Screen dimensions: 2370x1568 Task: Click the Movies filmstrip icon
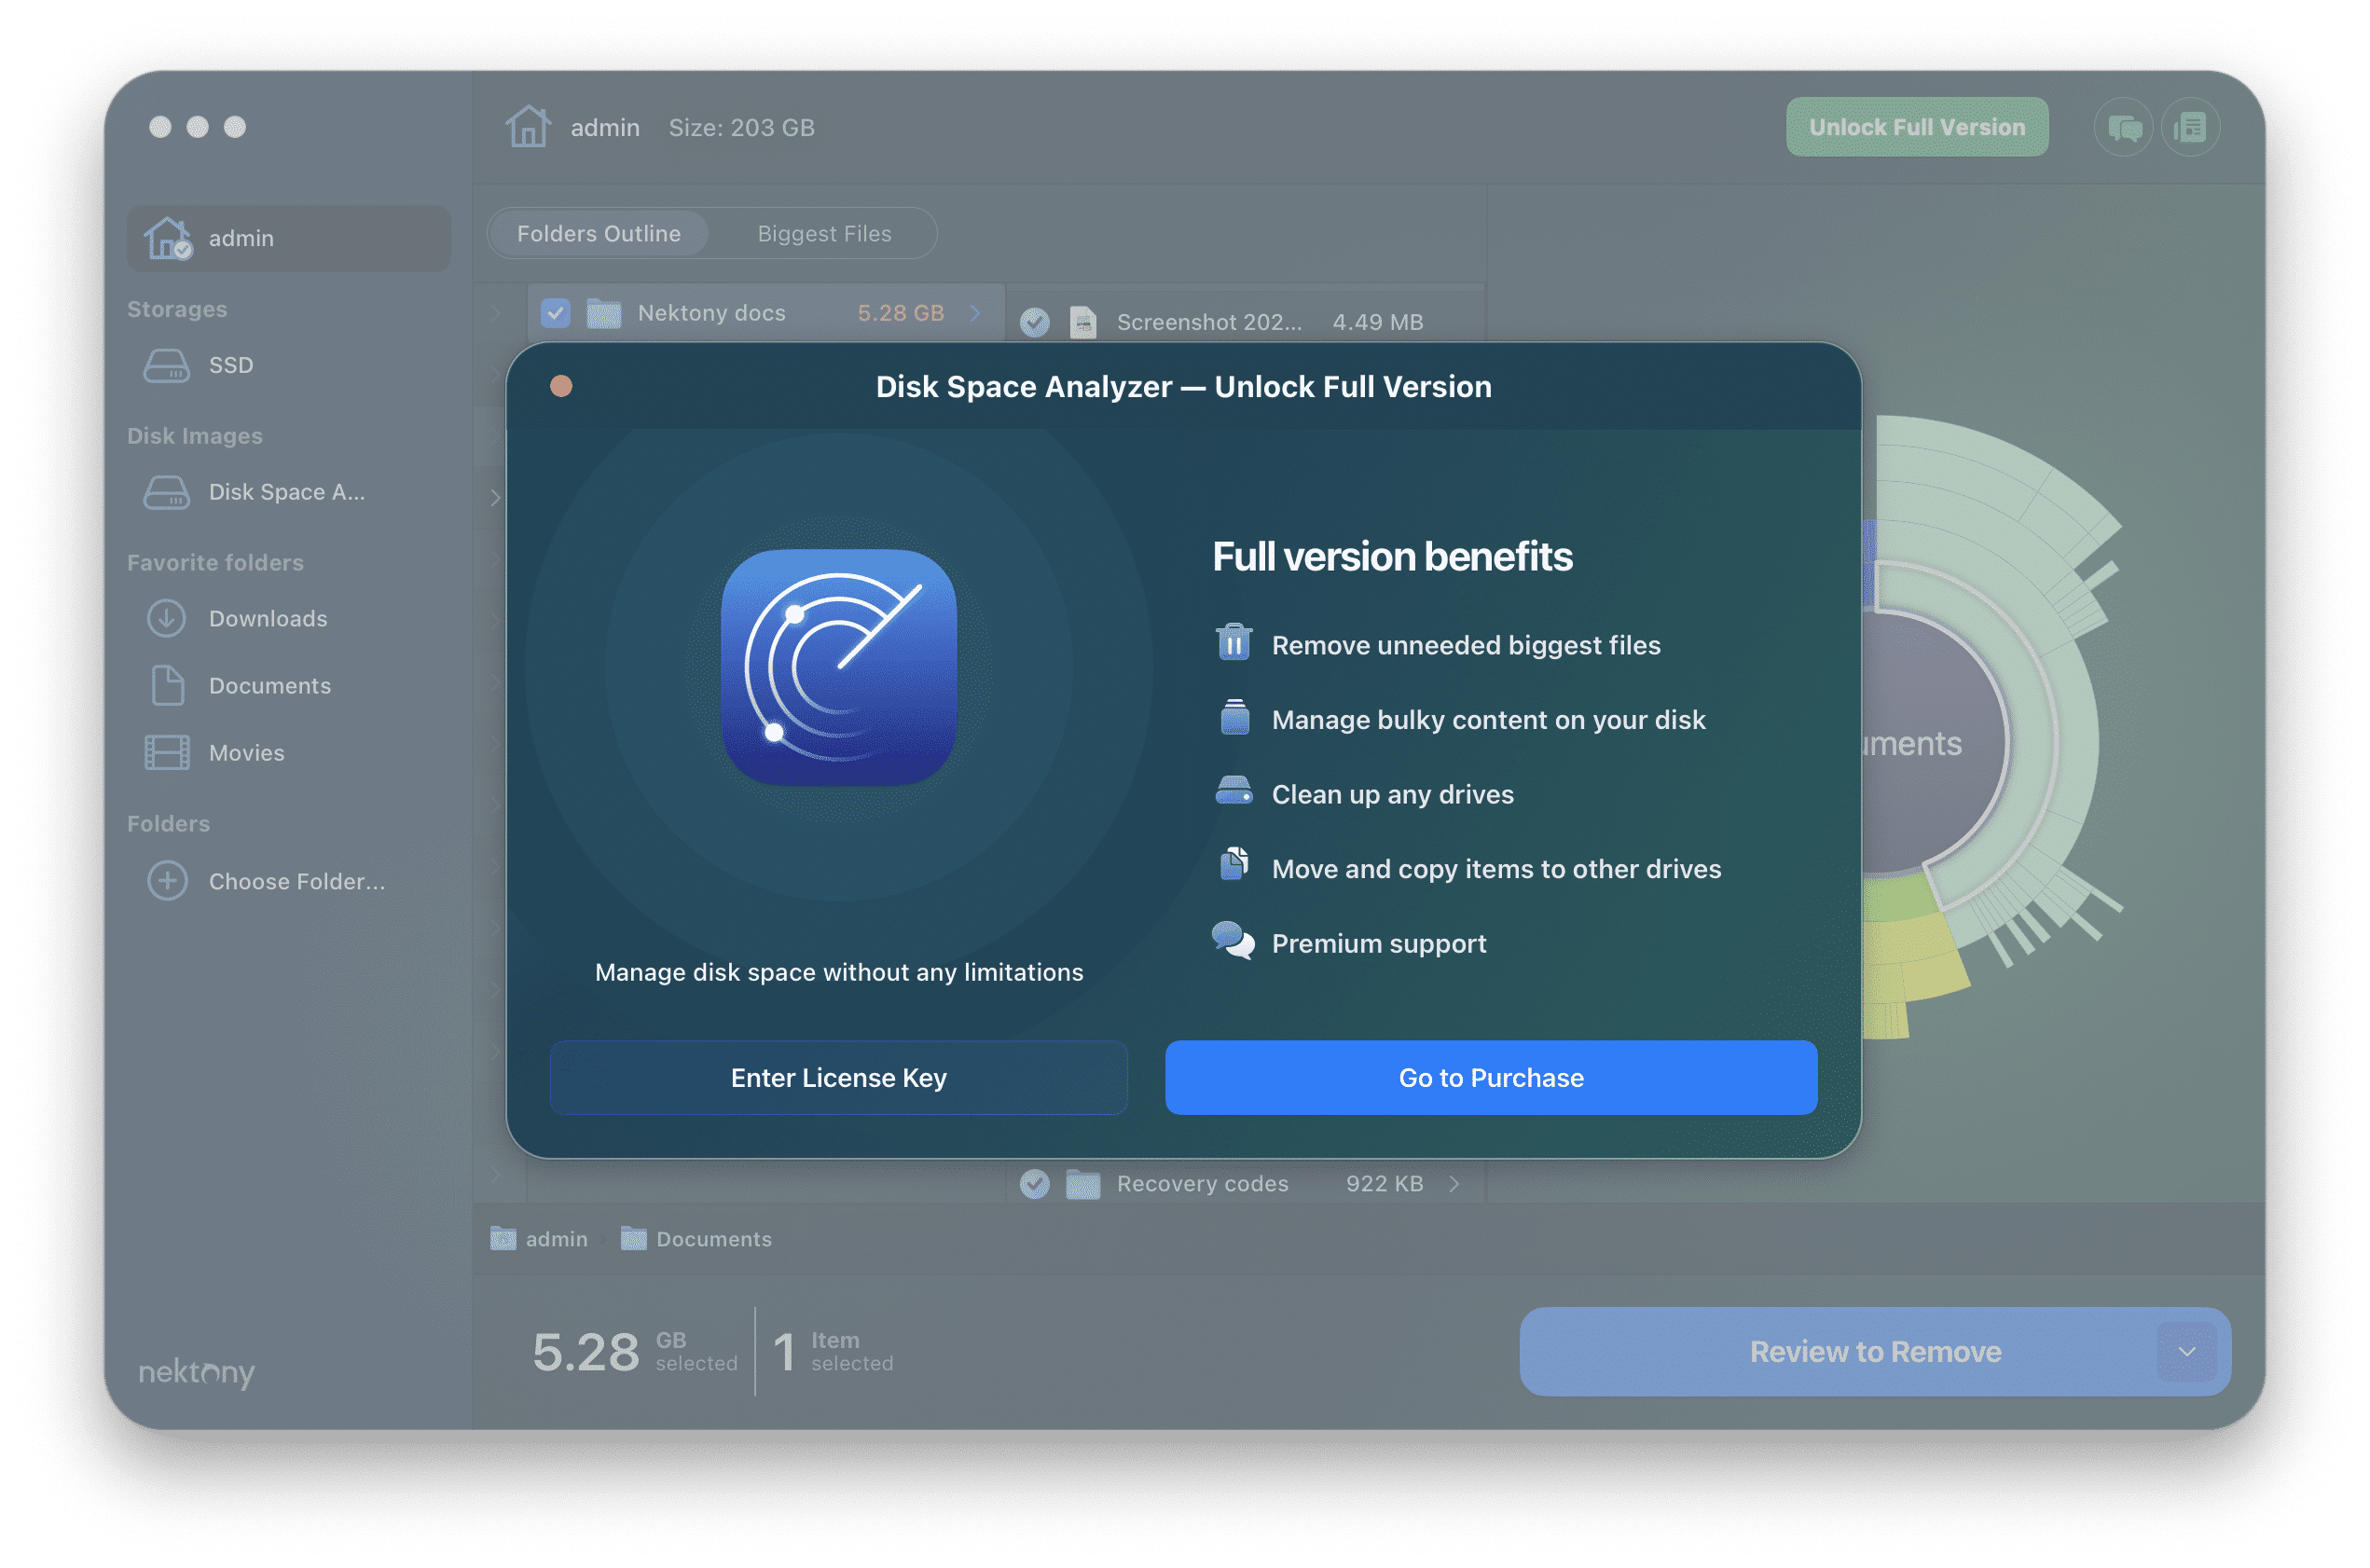click(x=166, y=752)
